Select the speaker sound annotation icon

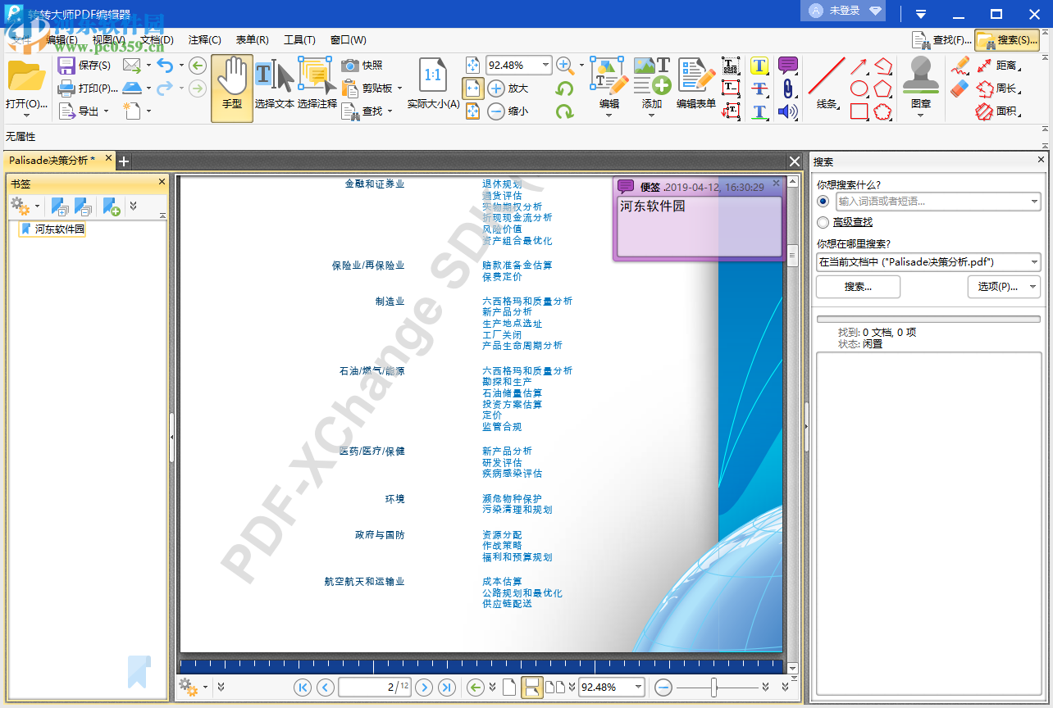coord(788,111)
